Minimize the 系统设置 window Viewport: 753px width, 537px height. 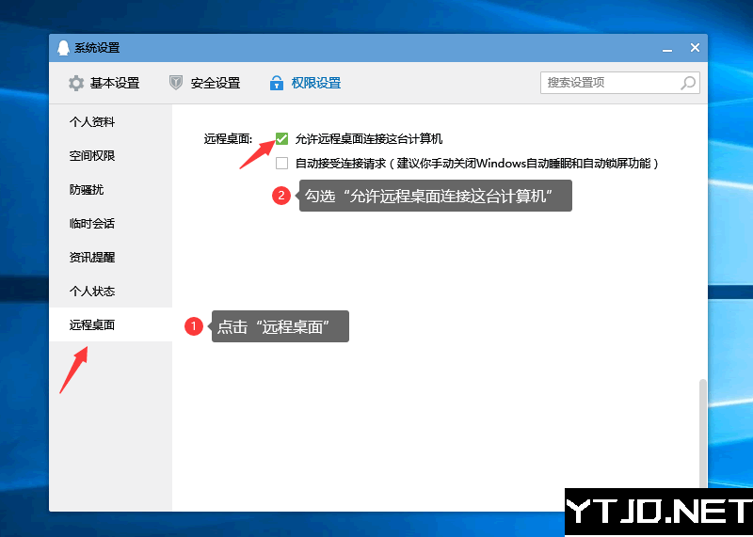[667, 49]
